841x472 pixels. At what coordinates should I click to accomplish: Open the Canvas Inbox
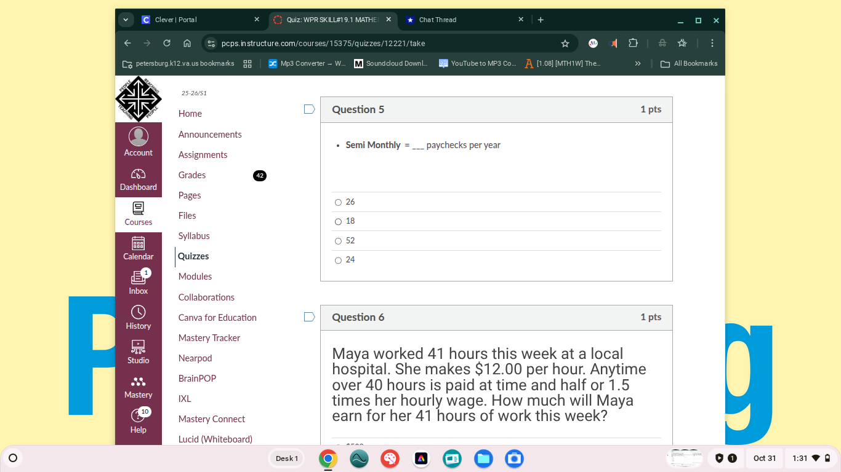coord(138,283)
